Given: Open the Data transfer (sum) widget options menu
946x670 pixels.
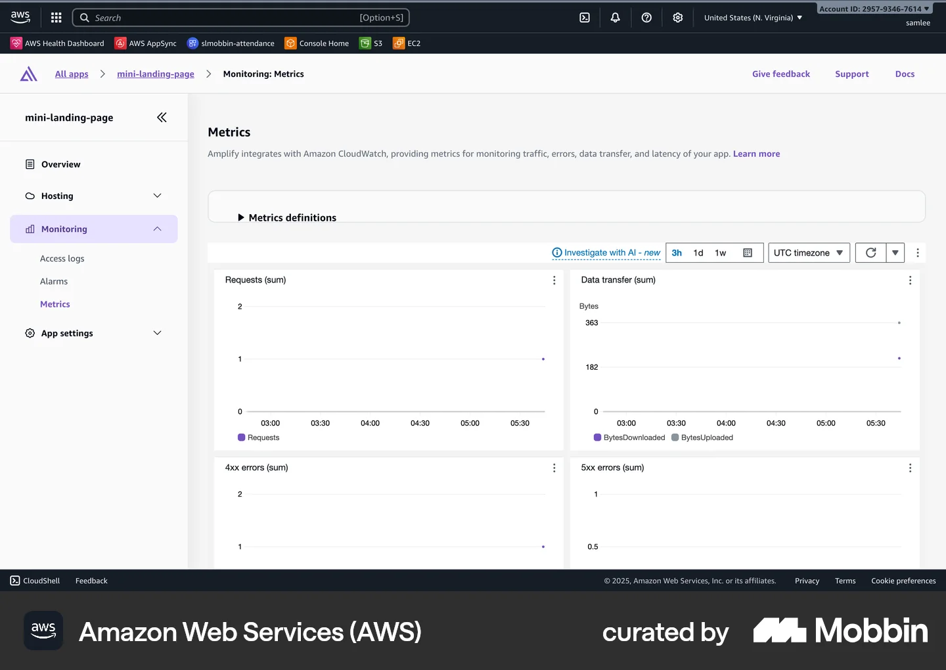Looking at the screenshot, I should (x=910, y=280).
